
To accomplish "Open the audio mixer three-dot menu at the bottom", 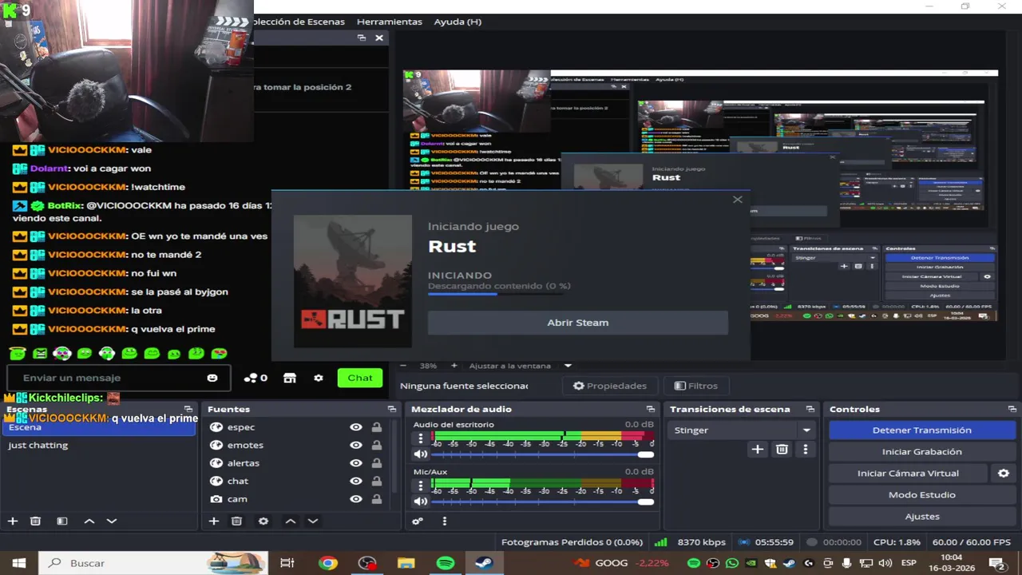I will pos(445,521).
